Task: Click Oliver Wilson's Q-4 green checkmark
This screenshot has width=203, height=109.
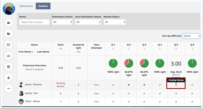Action: pos(160,102)
